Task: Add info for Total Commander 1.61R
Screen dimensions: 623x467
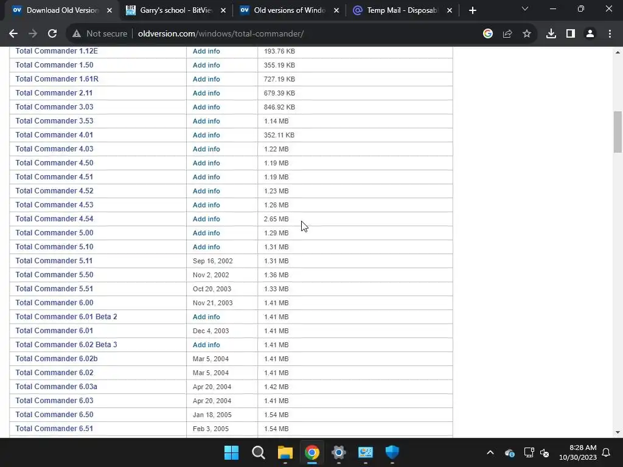Action: pos(206,79)
